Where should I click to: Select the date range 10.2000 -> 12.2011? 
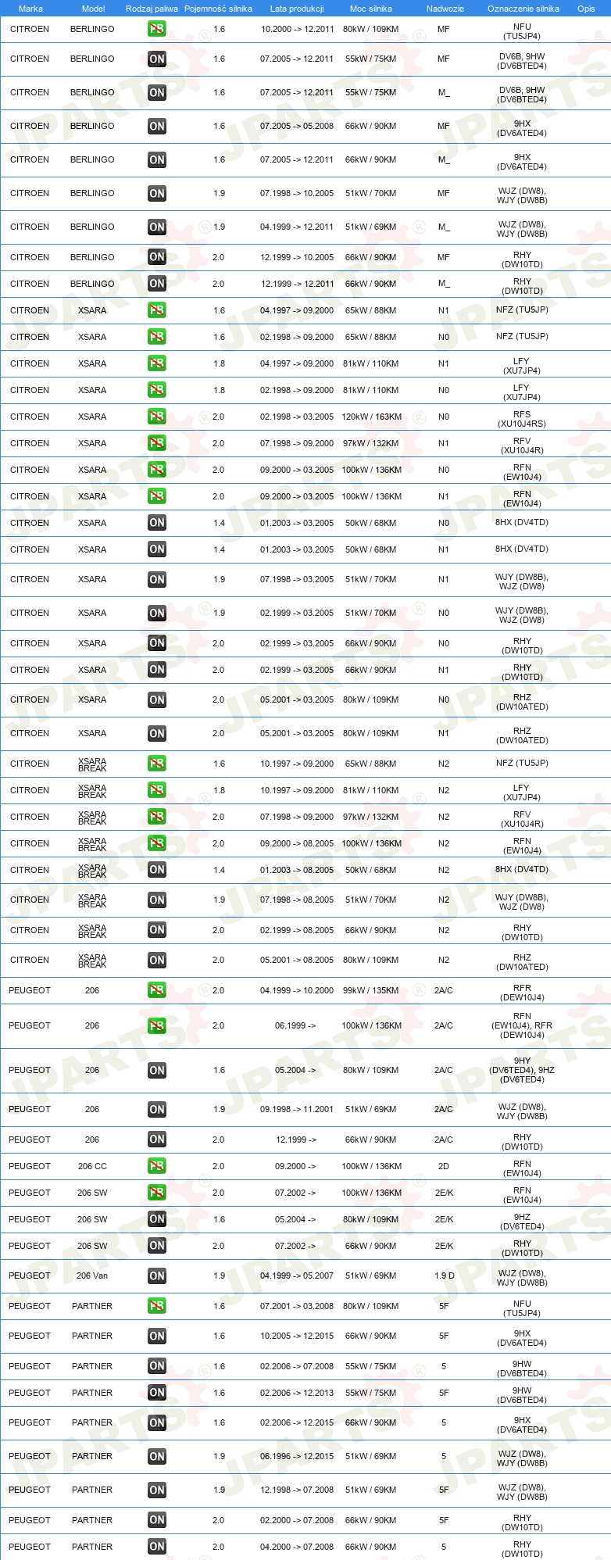point(297,29)
